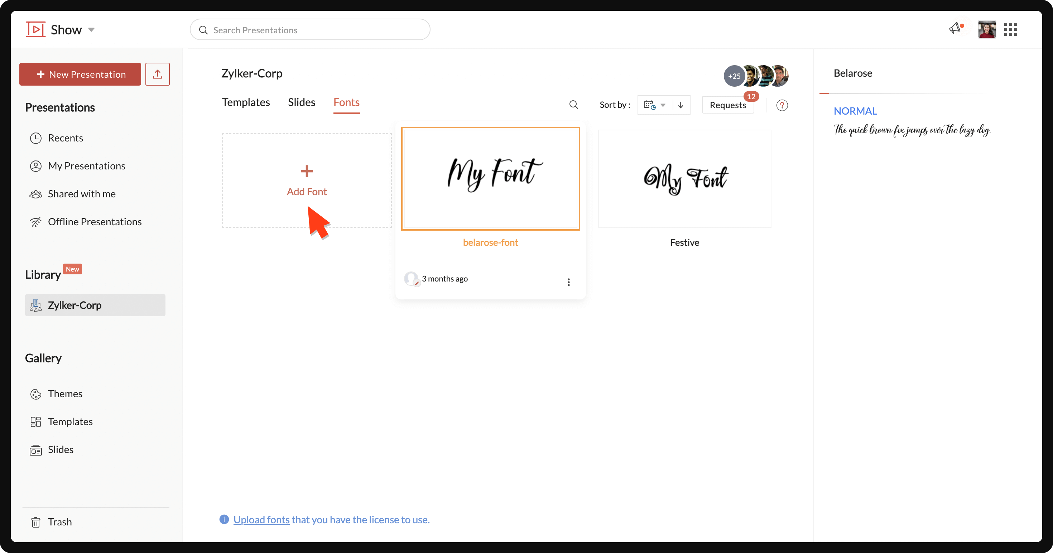
Task: Expand the Show app switcher dropdown
Action: pyautogui.click(x=92, y=30)
